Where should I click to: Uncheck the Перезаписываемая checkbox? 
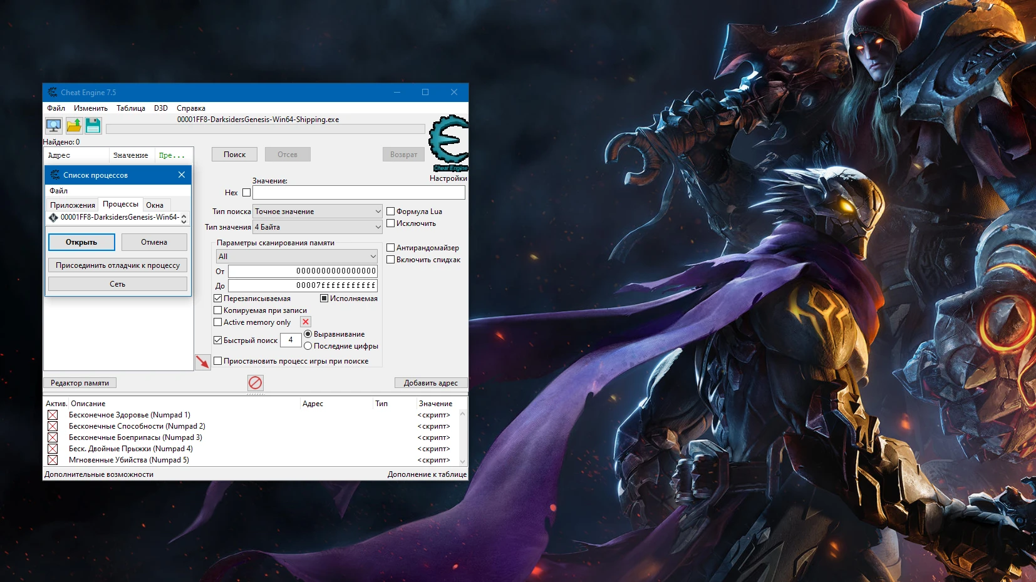[217, 299]
